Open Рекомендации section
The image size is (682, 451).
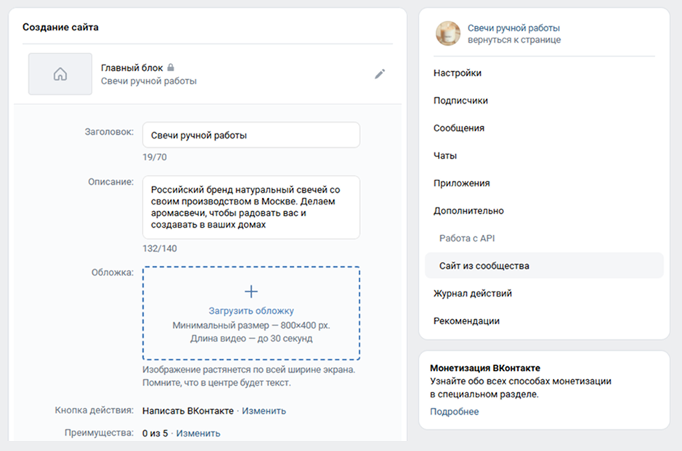tap(466, 321)
